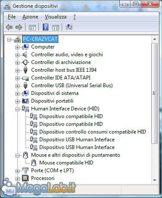Expand Porte (COM e LPT) node
The image size is (162, 198).
click(17, 171)
